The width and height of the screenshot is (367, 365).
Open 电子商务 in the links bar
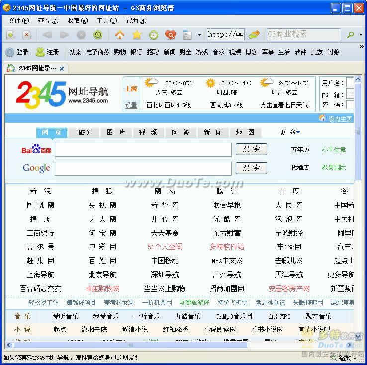(x=97, y=52)
